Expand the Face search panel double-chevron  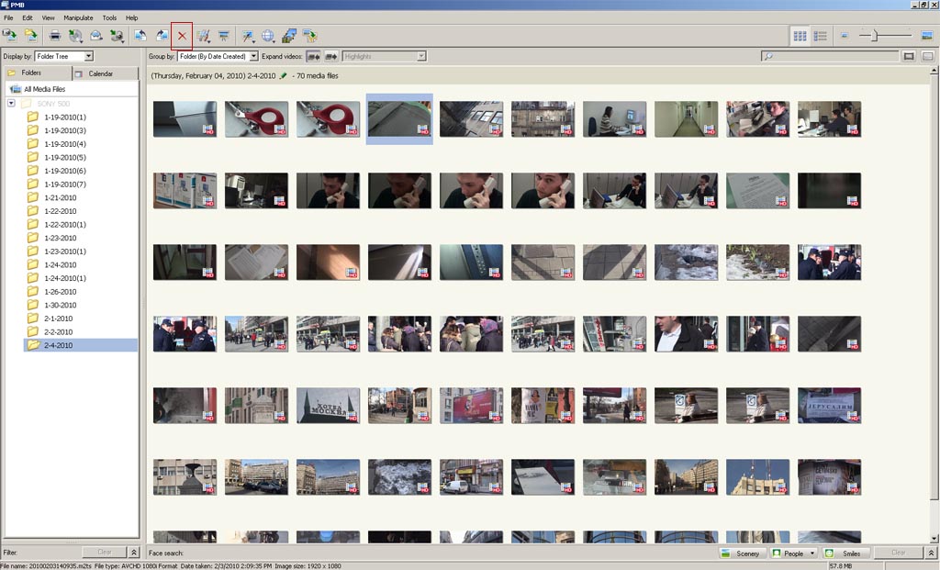tap(931, 553)
